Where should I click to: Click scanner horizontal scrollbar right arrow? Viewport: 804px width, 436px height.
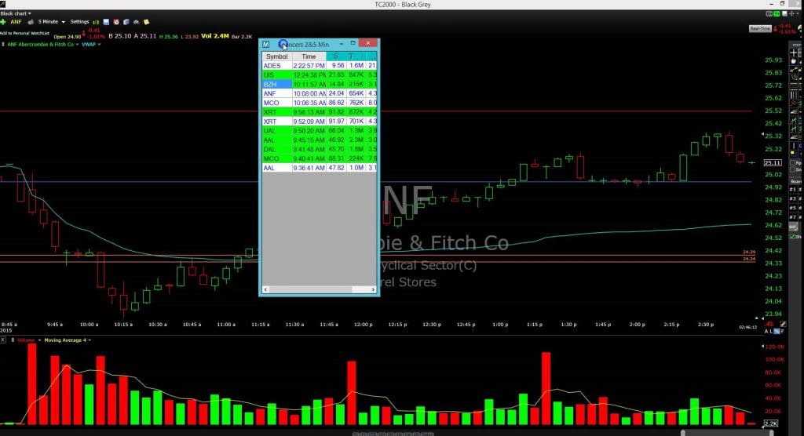[x=373, y=289]
